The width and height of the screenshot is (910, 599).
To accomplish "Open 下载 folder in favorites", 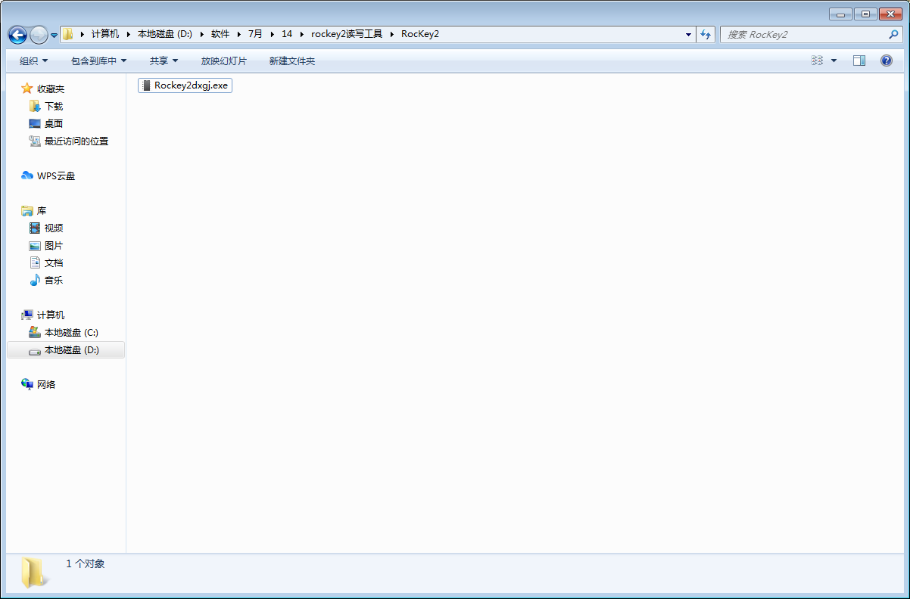I will click(x=54, y=106).
